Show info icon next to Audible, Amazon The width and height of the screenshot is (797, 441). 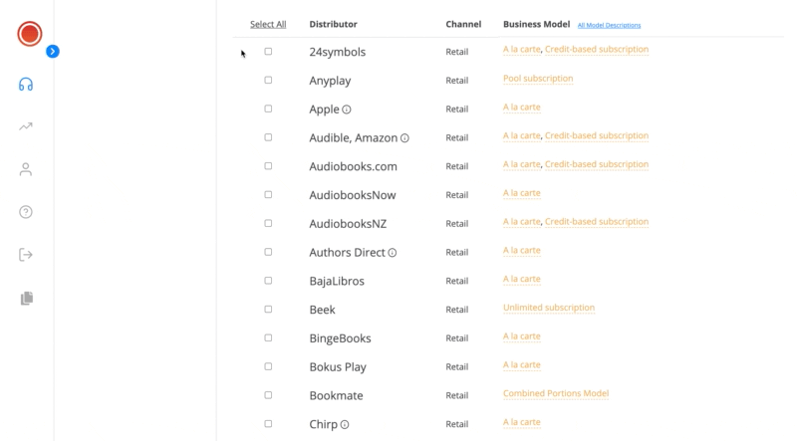coord(404,138)
